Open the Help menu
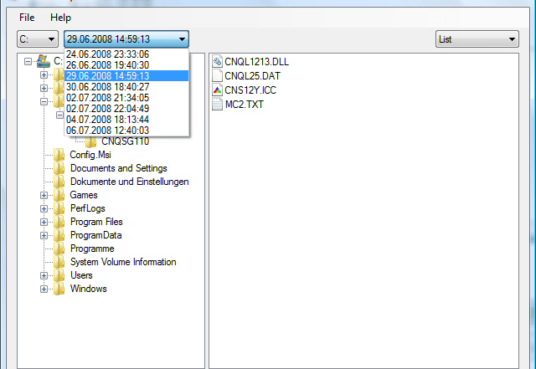 [60, 18]
